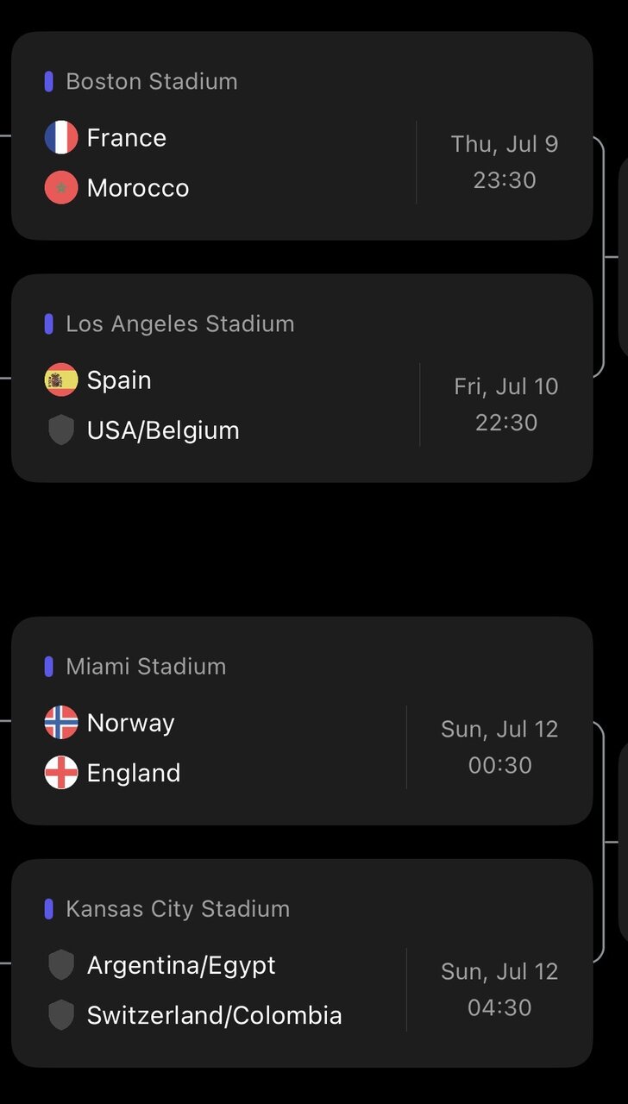The height and width of the screenshot is (1104, 628).
Task: Select the Miami Stadium venue label
Action: 146,666
